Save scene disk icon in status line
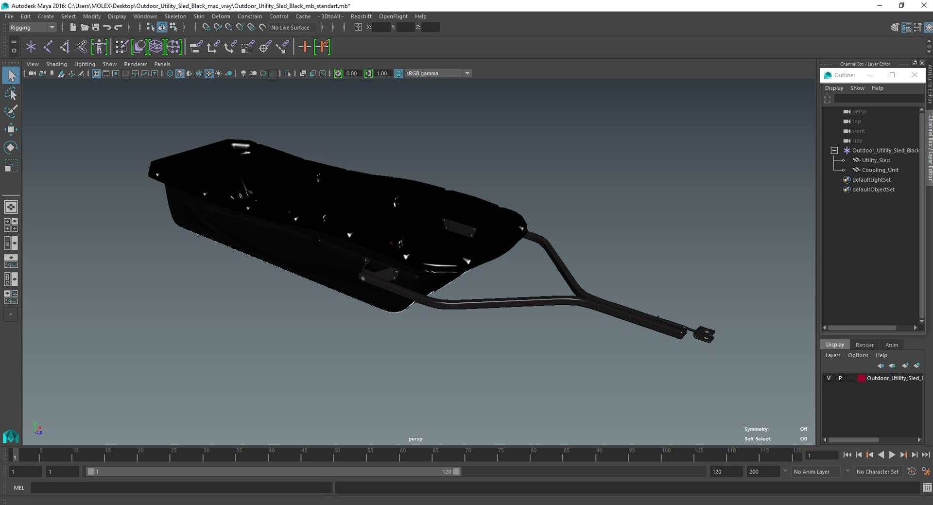Screen dimensions: 933x505 pyautogui.click(x=96, y=27)
